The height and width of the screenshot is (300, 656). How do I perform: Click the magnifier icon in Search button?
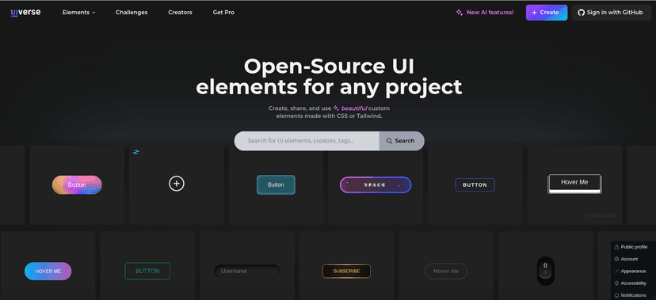[x=389, y=141]
